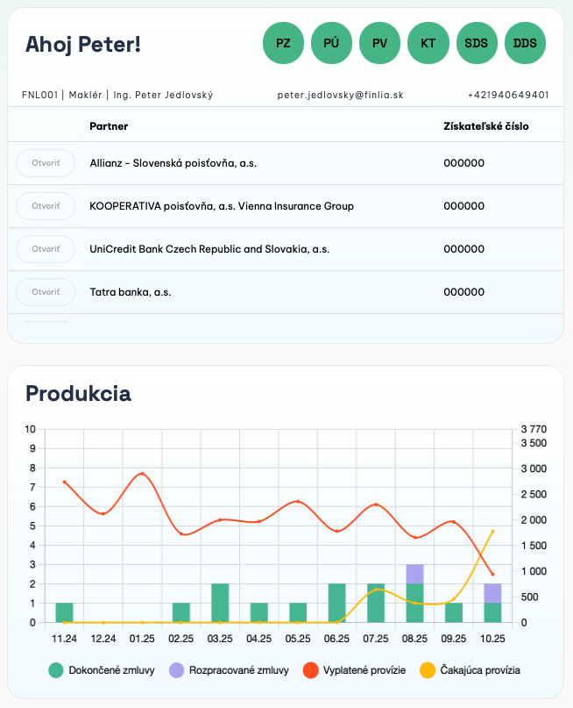
Task: Click the purple bar segment at 08.25
Action: [x=414, y=574]
